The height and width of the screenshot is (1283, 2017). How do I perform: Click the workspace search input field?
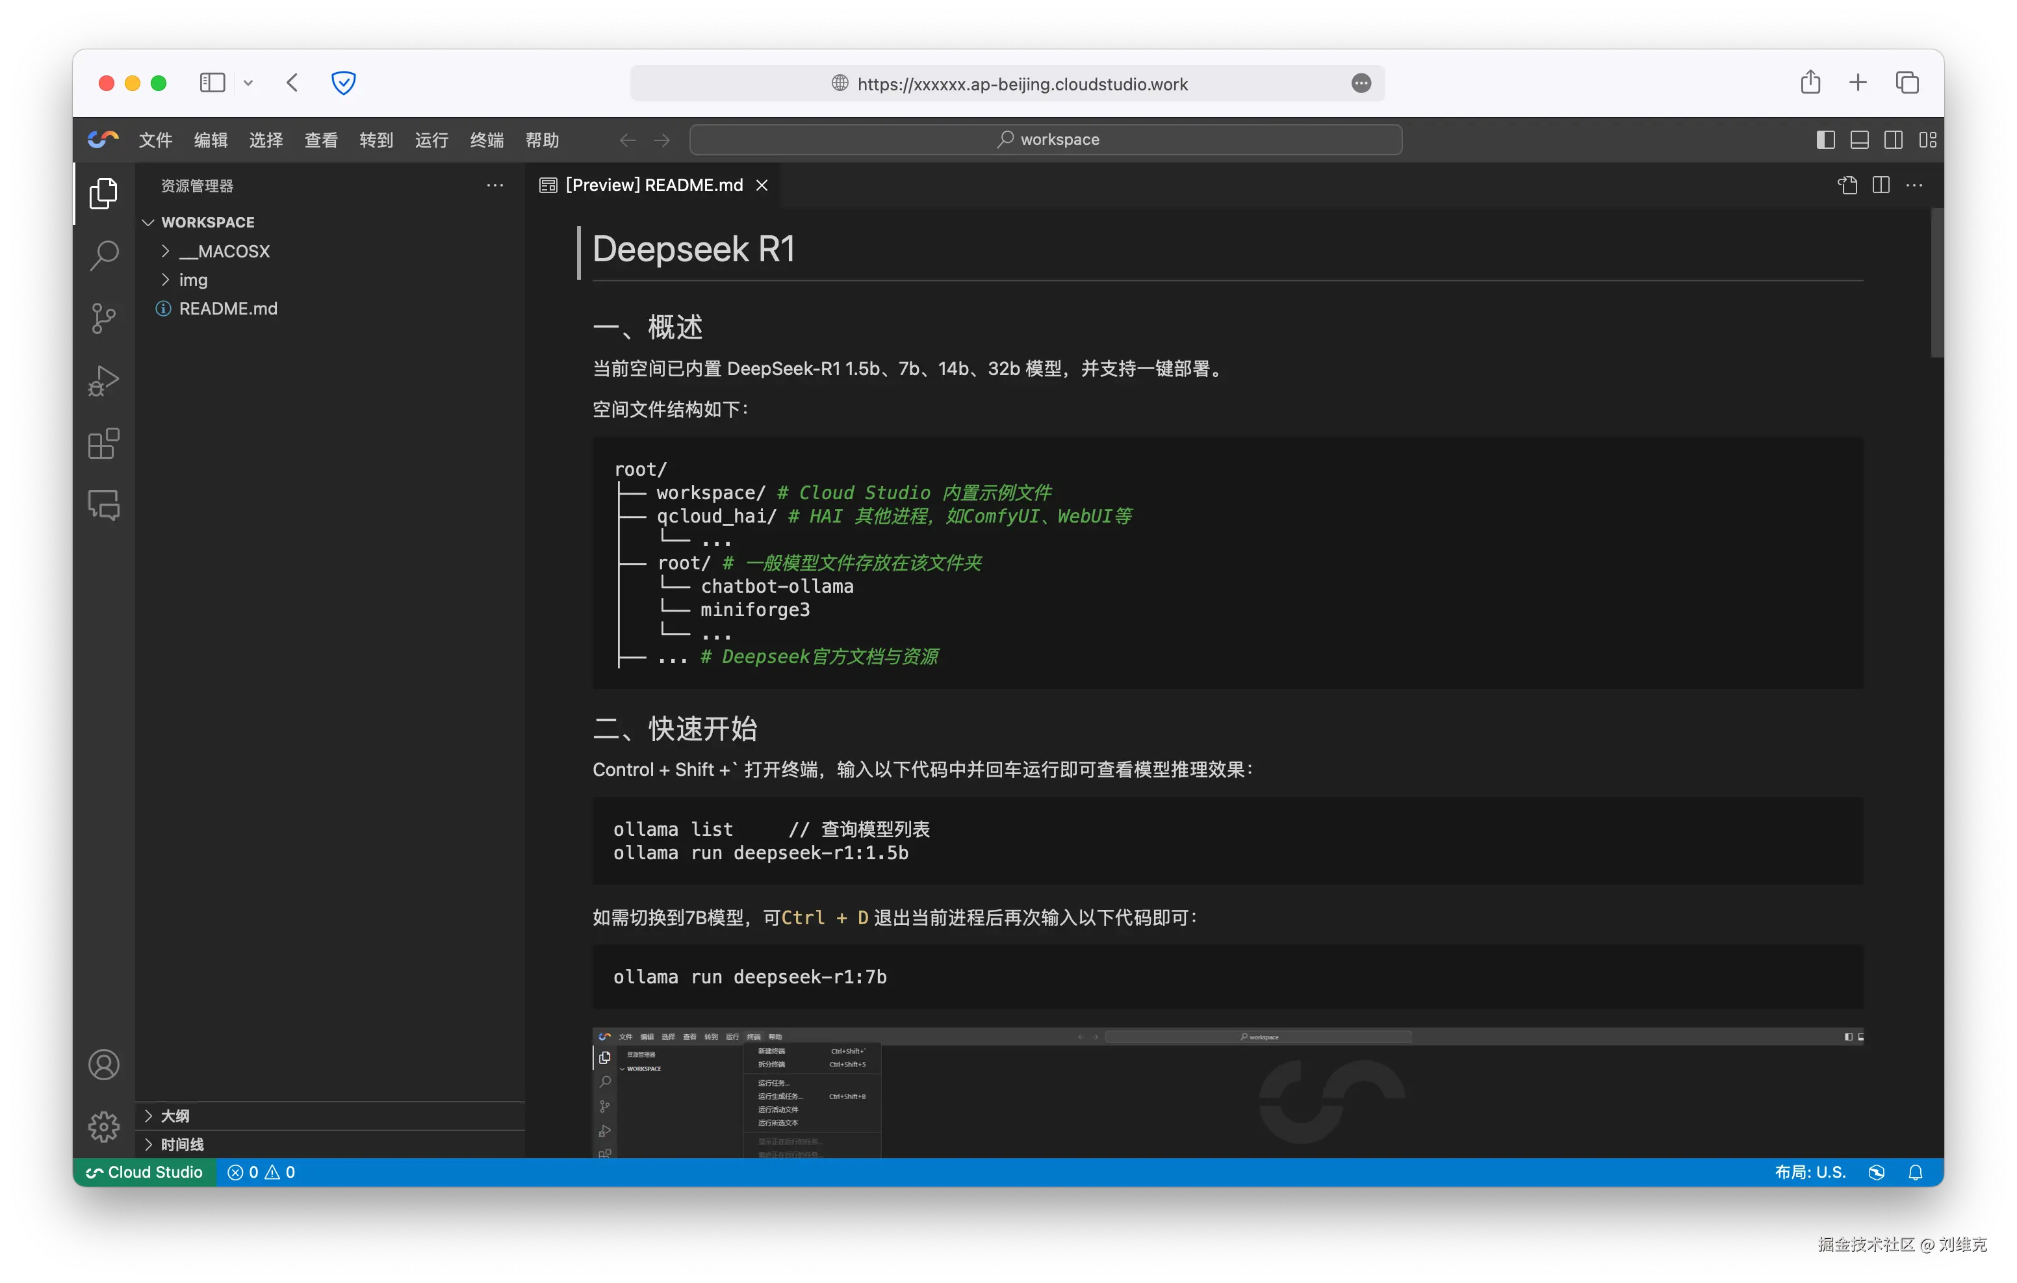[1046, 140]
